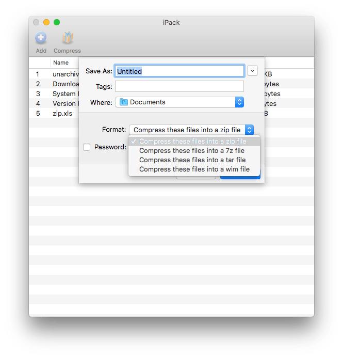This screenshot has height=358, width=343.
Task: Open the Format popup button
Action: (x=191, y=130)
